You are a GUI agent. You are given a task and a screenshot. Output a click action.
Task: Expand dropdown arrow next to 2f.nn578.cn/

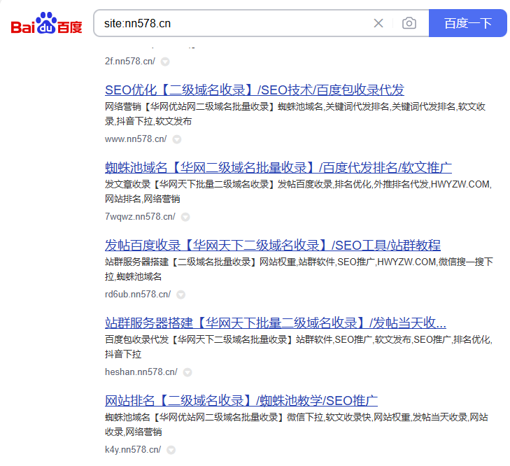point(165,62)
